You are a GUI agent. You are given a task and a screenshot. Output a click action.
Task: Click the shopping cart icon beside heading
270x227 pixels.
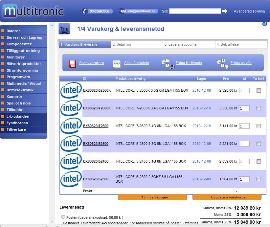point(64,29)
